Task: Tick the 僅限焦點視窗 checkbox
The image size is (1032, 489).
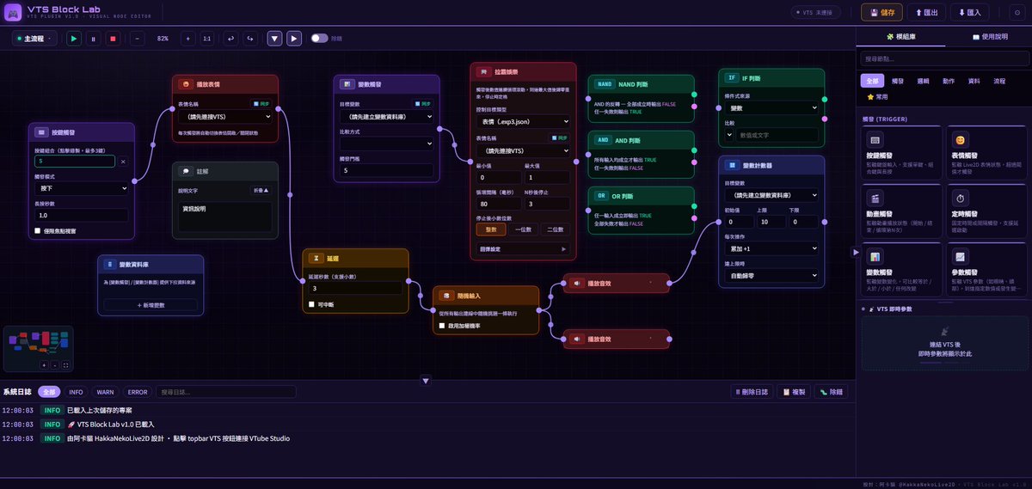Action: click(38, 230)
